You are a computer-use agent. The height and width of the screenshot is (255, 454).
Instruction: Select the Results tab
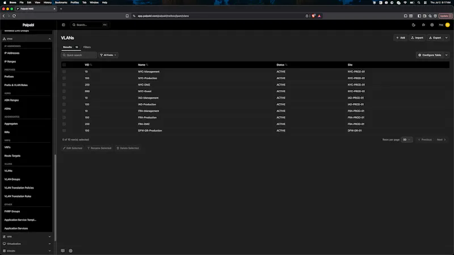(x=70, y=47)
